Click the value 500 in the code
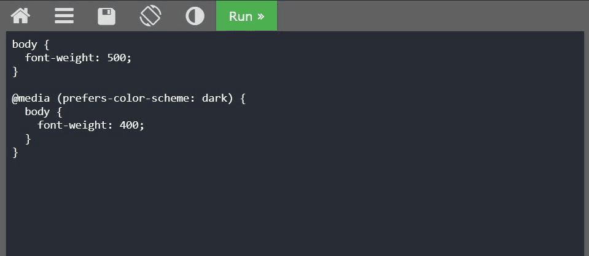The height and width of the screenshot is (256, 589). 116,58
